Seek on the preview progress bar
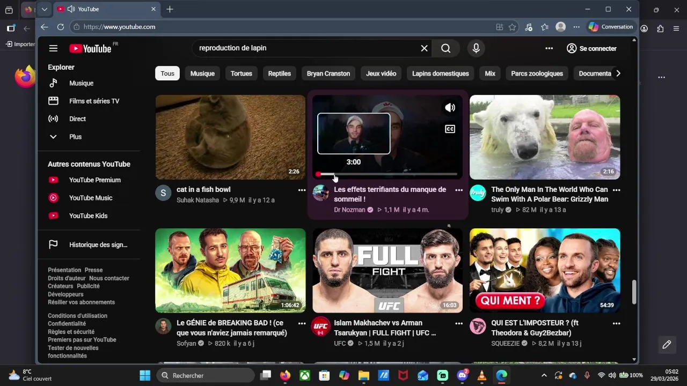The width and height of the screenshot is (687, 386). point(388,174)
